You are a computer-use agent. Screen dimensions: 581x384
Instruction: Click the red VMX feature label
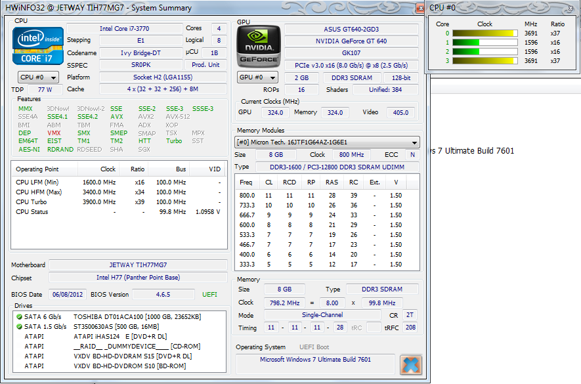click(54, 133)
